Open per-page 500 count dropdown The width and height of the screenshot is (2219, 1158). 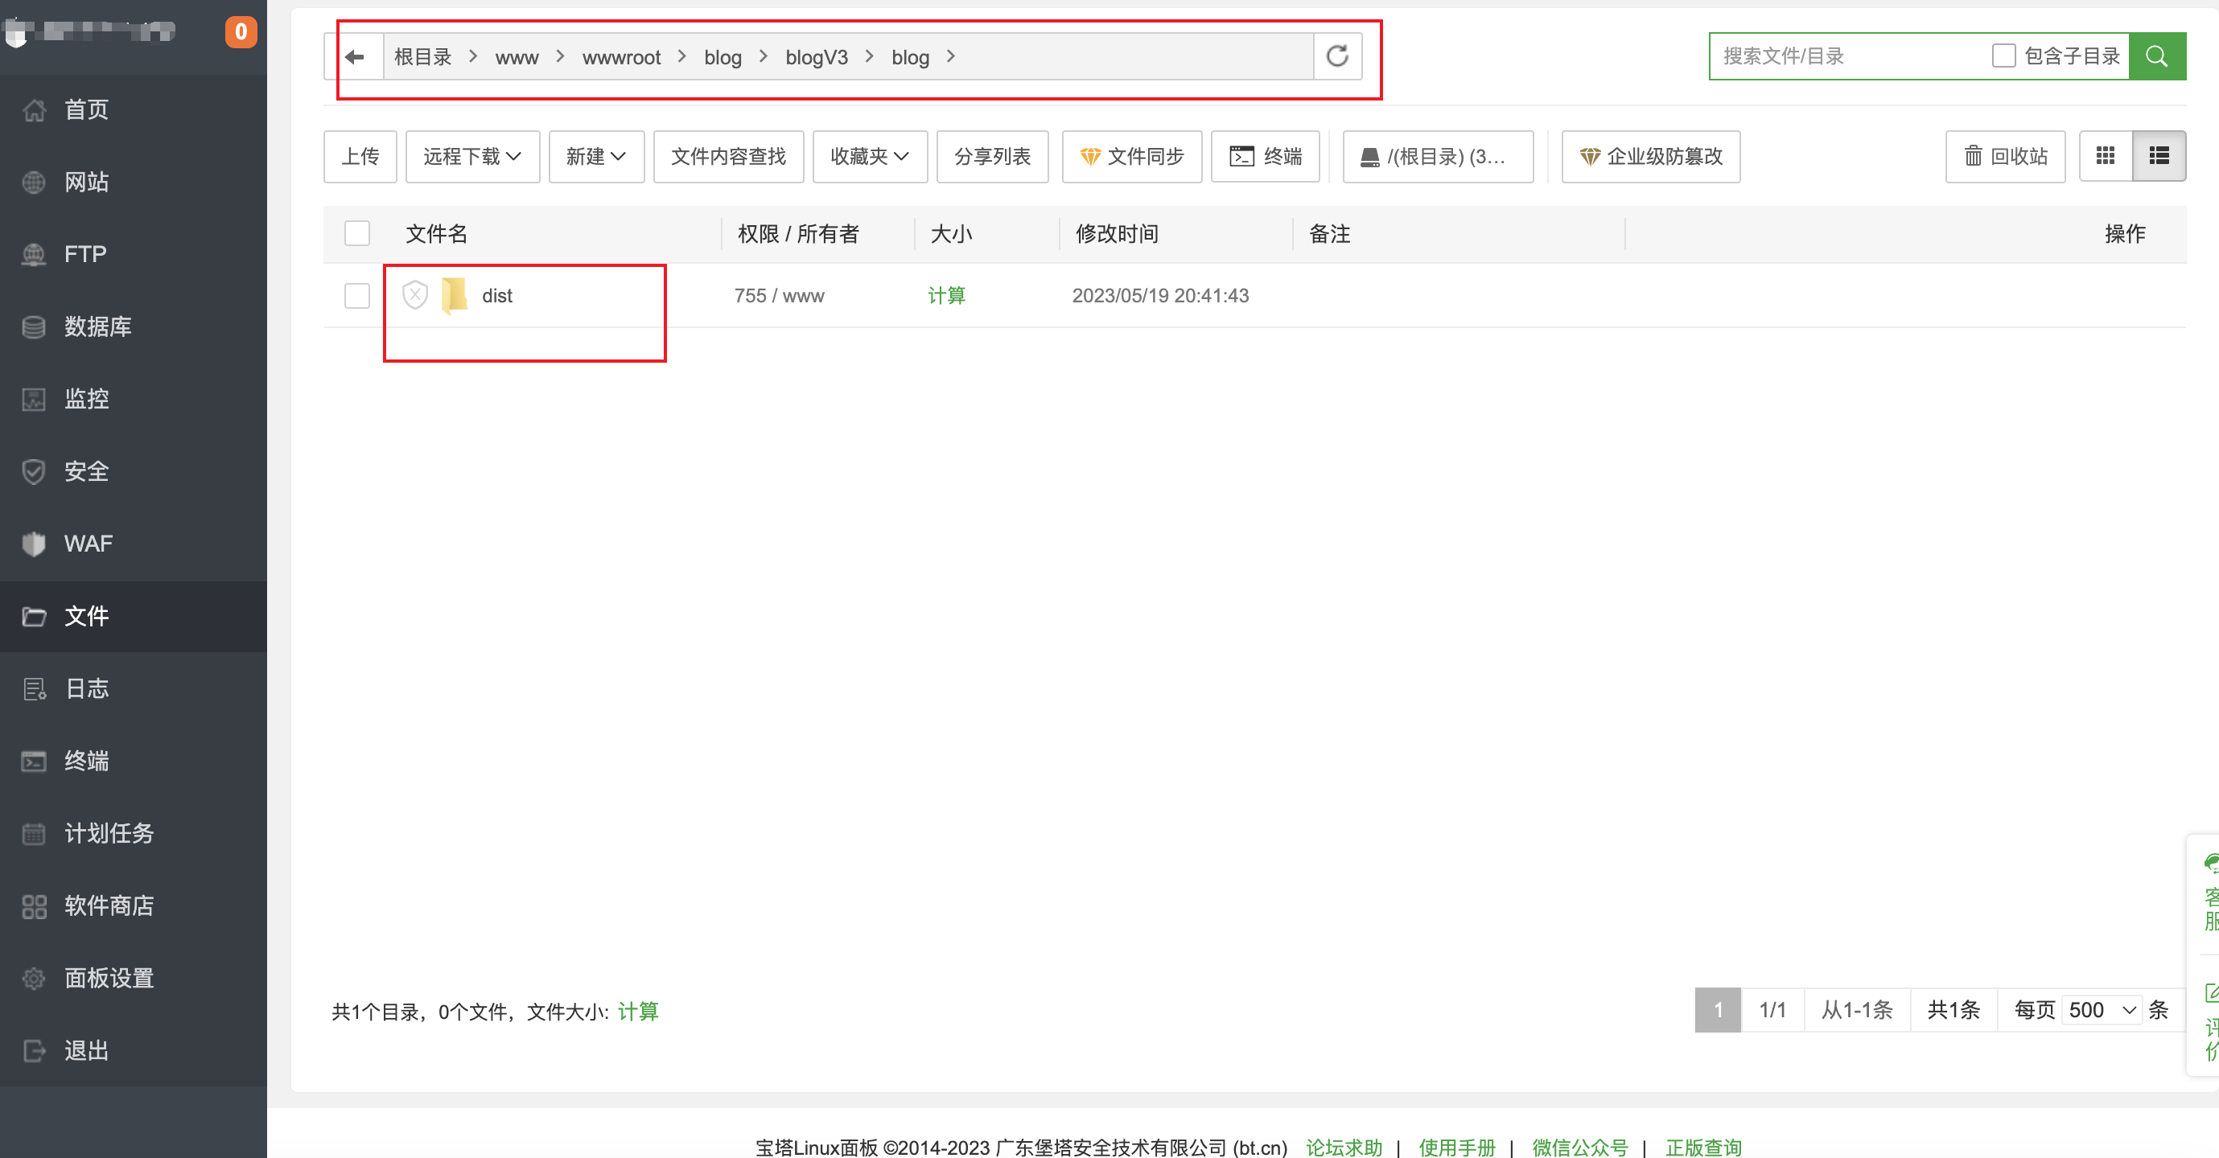2102,1010
